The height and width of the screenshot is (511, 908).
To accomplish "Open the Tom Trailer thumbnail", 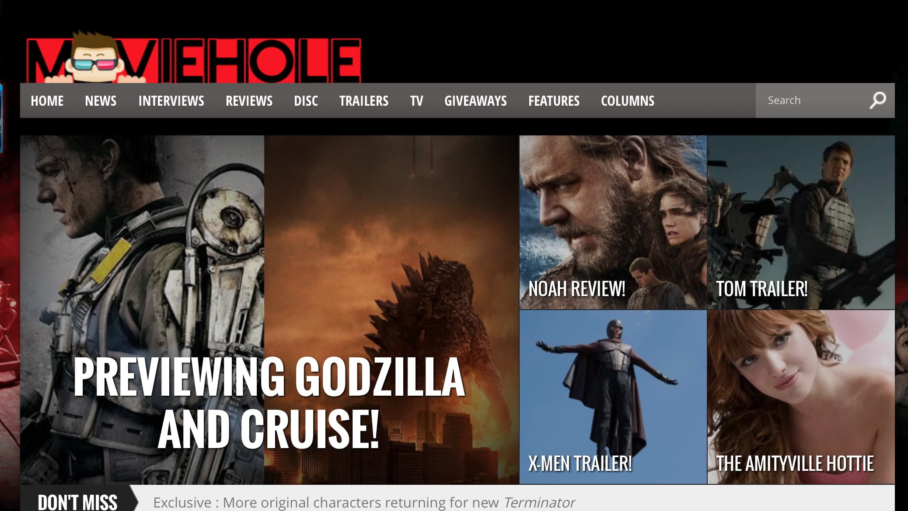I will [801, 222].
